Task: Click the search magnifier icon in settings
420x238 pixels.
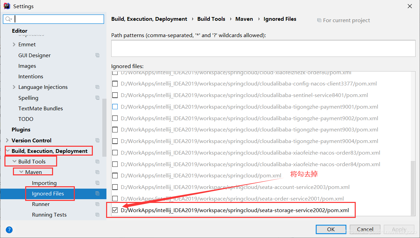Action: [9, 19]
